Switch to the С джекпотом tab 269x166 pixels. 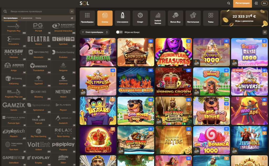27,18
